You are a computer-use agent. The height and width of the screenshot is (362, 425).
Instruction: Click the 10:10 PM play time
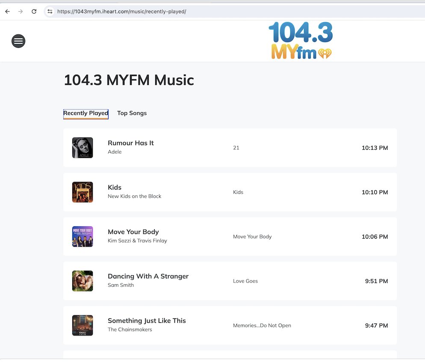coord(375,192)
